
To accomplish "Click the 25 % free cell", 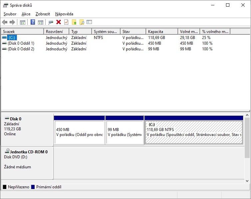I will pyautogui.click(x=206, y=37).
